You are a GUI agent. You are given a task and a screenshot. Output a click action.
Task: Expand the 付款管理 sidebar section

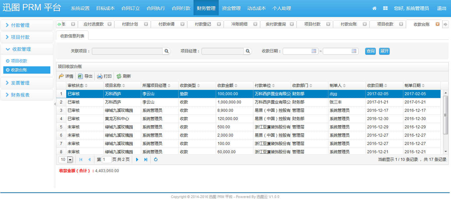[27, 25]
